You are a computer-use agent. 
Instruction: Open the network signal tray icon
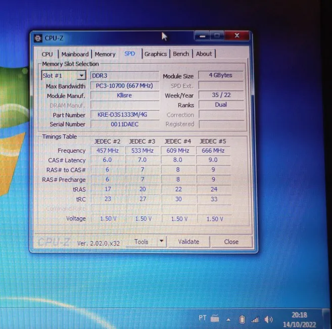(x=255, y=320)
